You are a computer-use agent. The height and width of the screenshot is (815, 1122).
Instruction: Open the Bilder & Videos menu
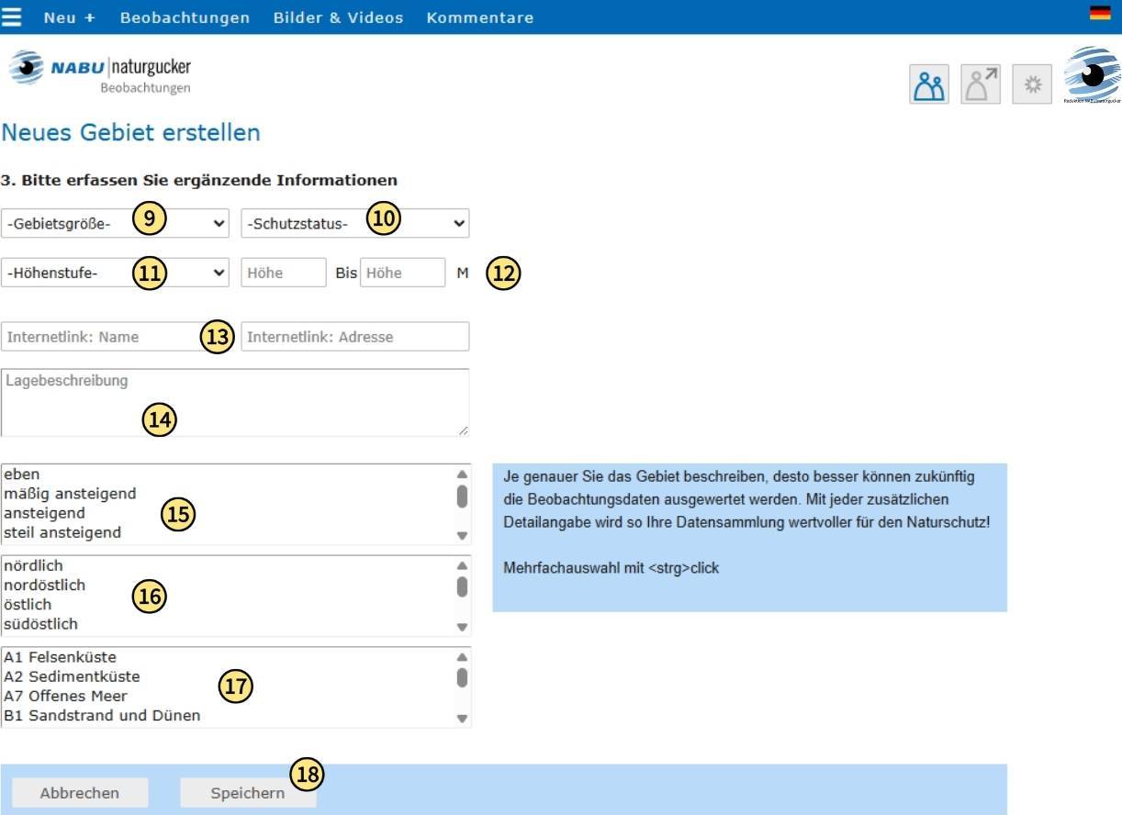click(338, 17)
